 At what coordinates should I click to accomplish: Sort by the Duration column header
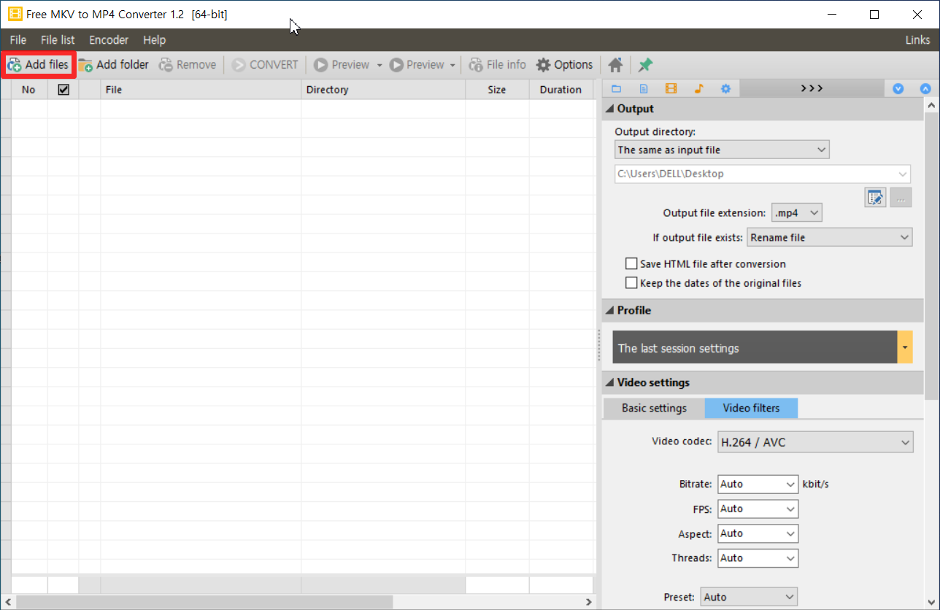(560, 90)
